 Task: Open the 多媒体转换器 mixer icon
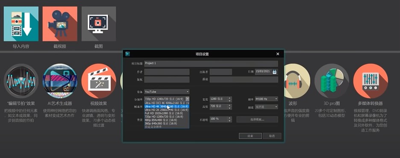(x=371, y=81)
